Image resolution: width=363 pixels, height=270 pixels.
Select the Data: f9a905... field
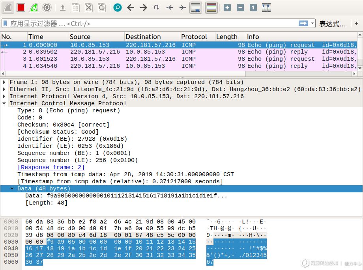[x=126, y=196]
